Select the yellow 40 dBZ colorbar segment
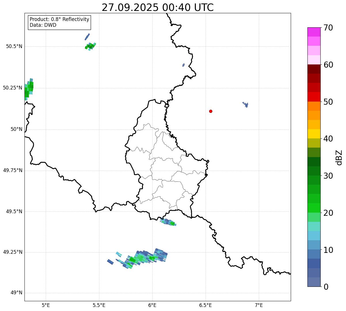346x311 pixels. pos(314,134)
